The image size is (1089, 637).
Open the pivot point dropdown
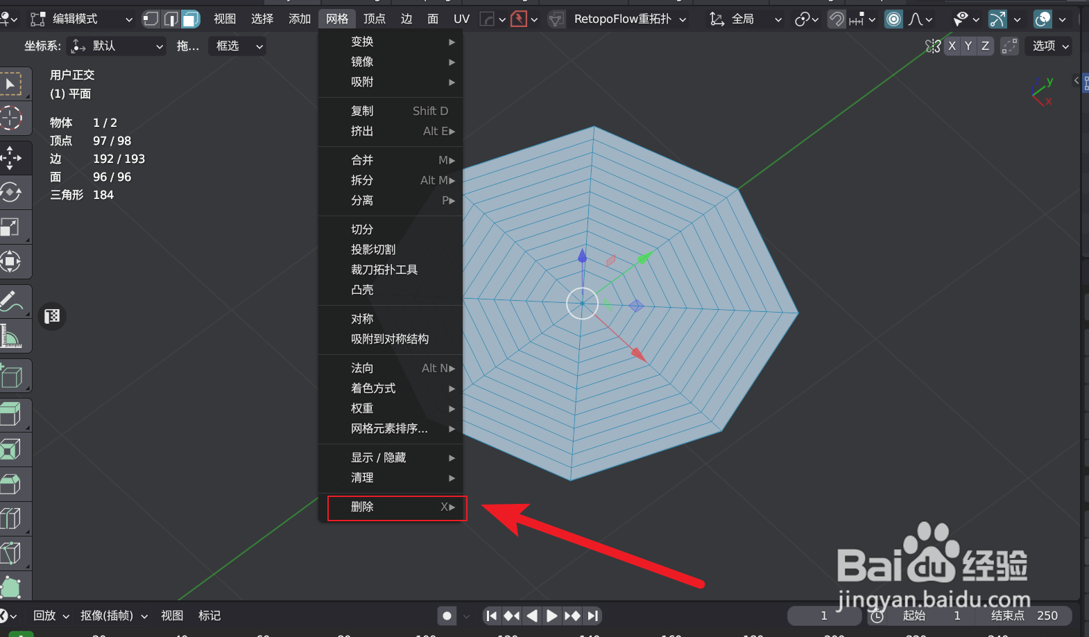[806, 19]
